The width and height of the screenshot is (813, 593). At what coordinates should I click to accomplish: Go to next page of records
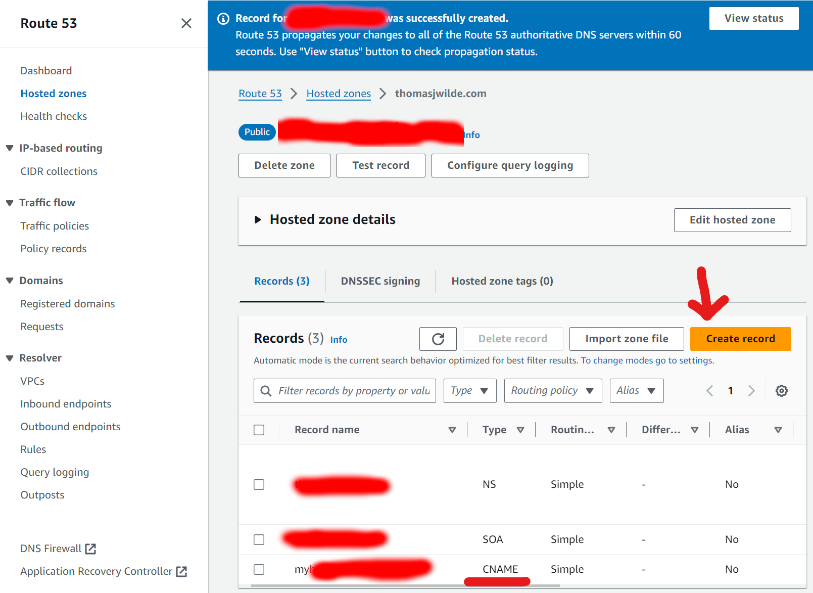pos(751,391)
